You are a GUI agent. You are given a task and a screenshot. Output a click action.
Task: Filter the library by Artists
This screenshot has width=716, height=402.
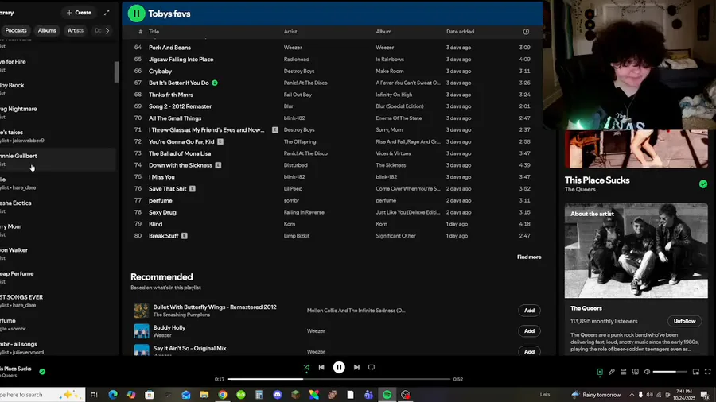point(76,30)
